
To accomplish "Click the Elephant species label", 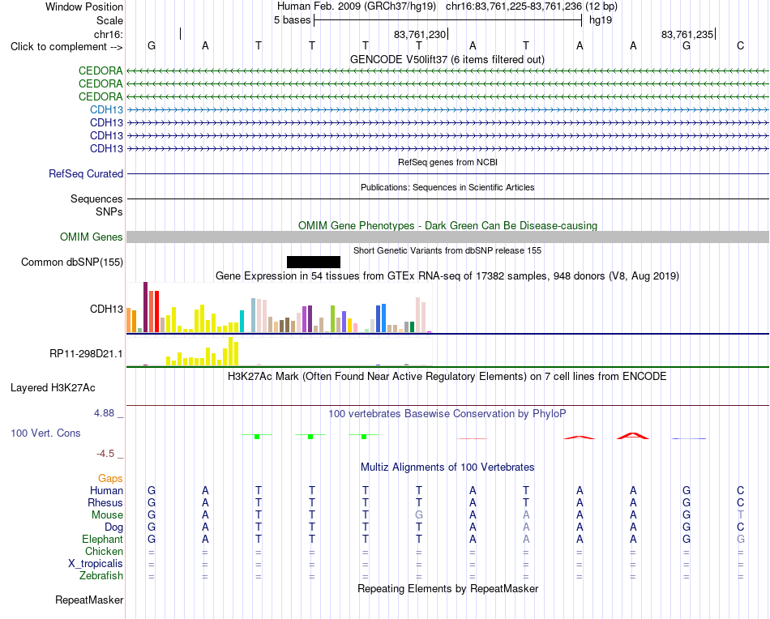I will click(103, 539).
